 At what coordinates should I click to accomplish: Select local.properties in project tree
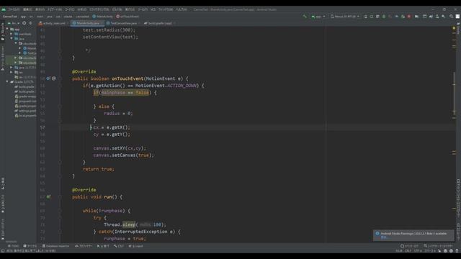pyautogui.click(x=26, y=115)
